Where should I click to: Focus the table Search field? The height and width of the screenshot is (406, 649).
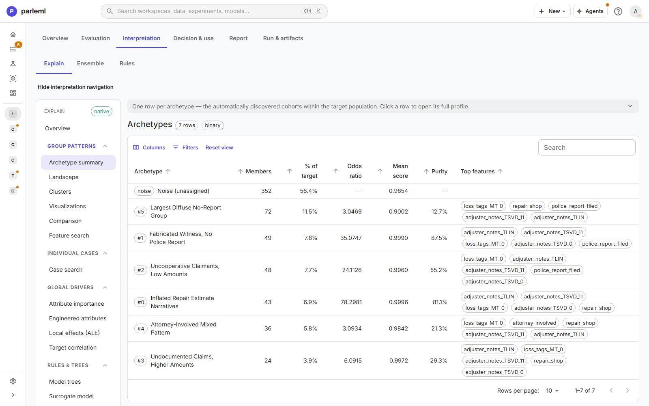click(587, 147)
